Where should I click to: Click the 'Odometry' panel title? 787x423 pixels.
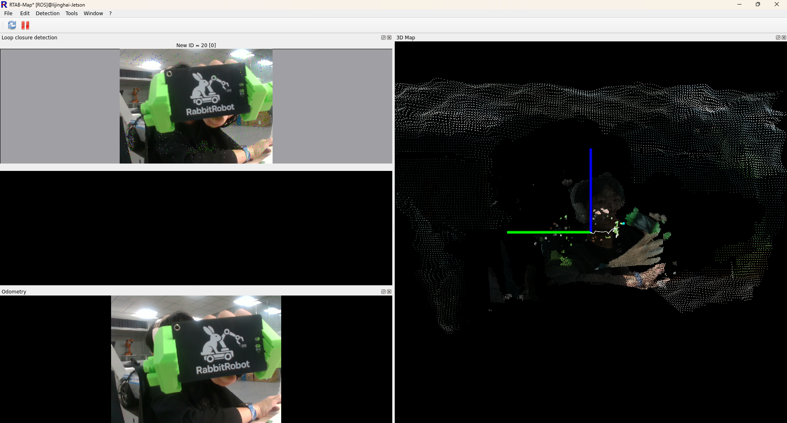14,292
